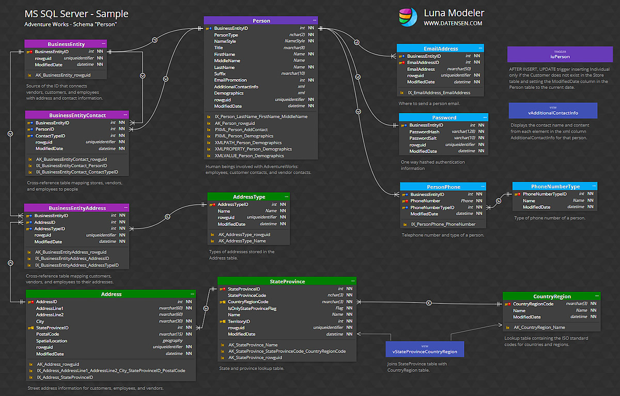Image resolution: width=620 pixels, height=396 pixels.
Task: Select PasswordHash column in Password table
Action: pos(443,132)
